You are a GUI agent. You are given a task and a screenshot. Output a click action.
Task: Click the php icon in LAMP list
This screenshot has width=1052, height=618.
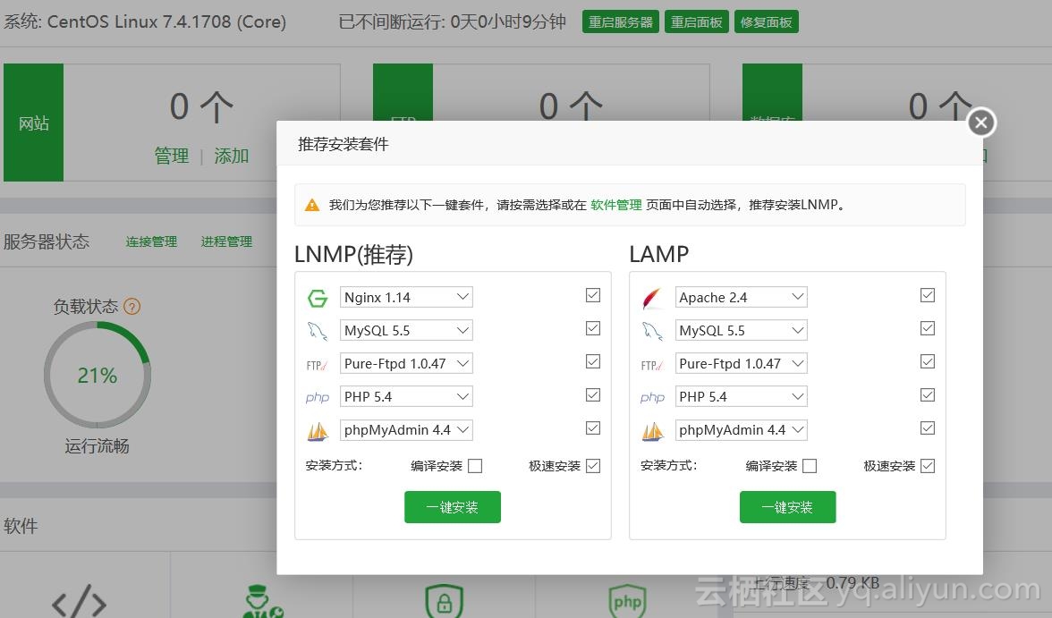652,397
